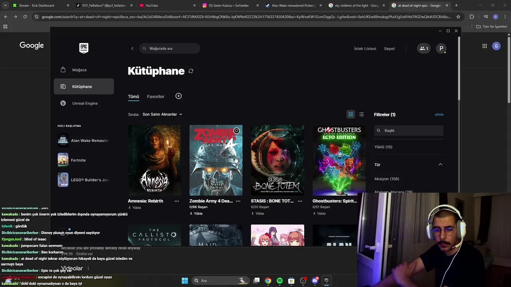The height and width of the screenshot is (287, 511).
Task: Switch to the Favoriler tab
Action: tap(156, 96)
